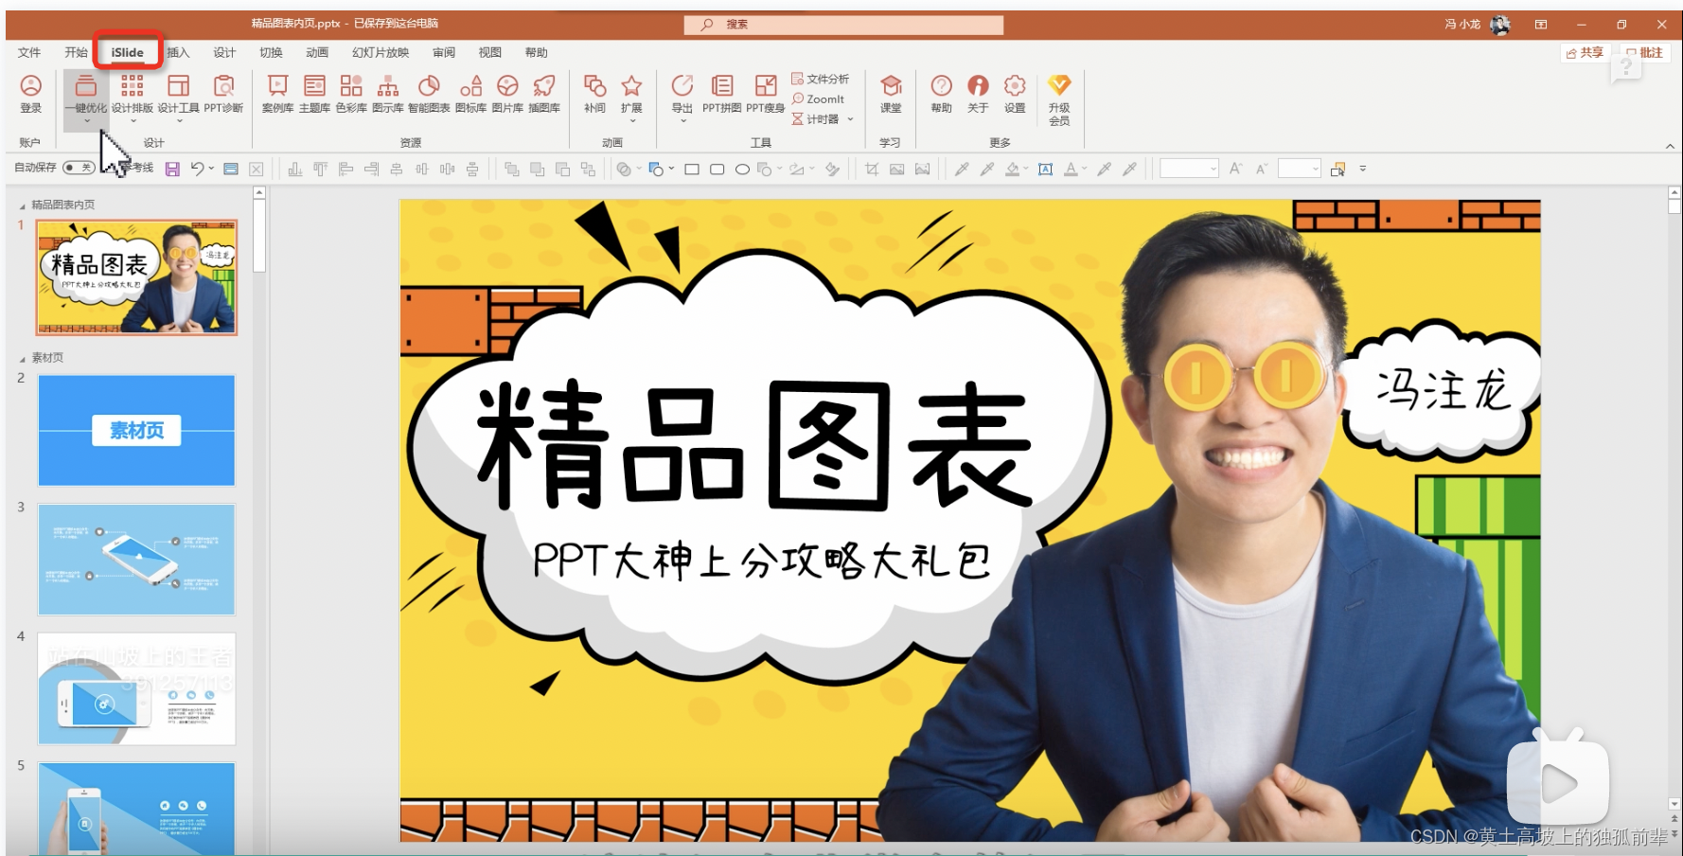Click the decrease font size icon
The image size is (1683, 856).
(1261, 169)
